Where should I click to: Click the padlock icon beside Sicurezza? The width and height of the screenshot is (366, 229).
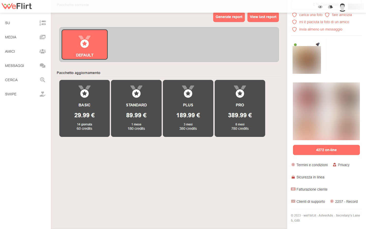tap(293, 177)
